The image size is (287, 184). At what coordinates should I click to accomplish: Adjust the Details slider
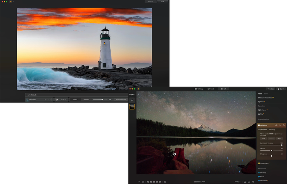[x=271, y=151]
